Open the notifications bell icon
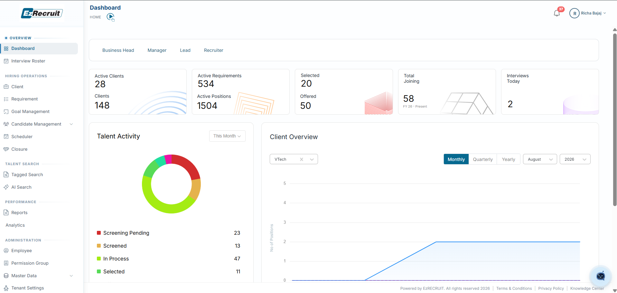 coord(556,13)
